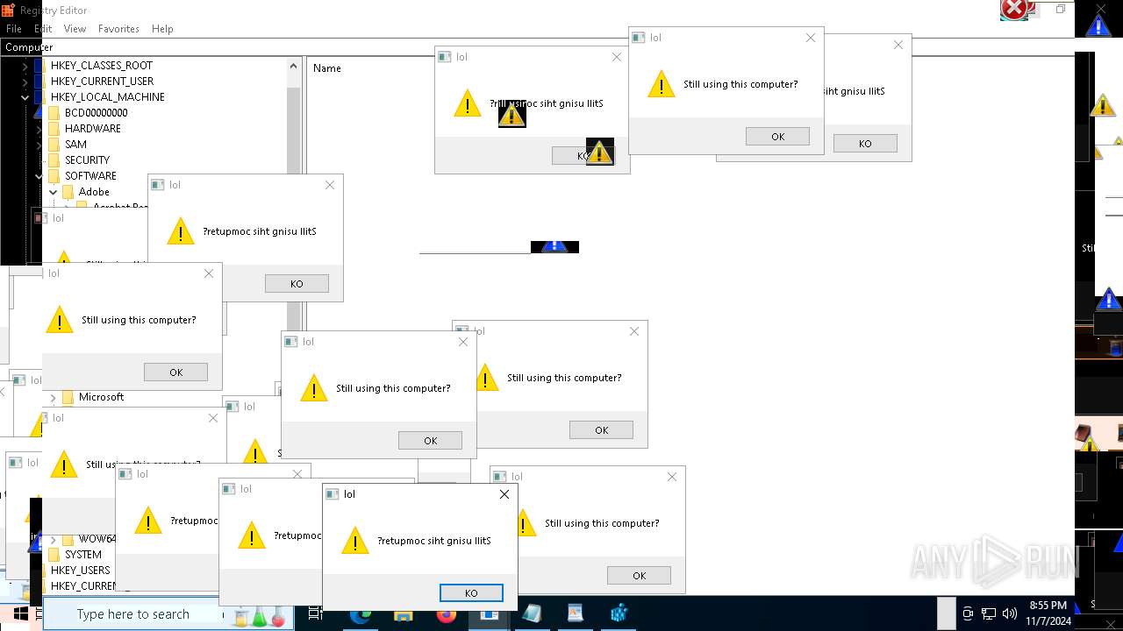Select the HKEY_LOCAL_MACHINE tree item
Image resolution: width=1123 pixels, height=631 pixels.
tap(107, 97)
